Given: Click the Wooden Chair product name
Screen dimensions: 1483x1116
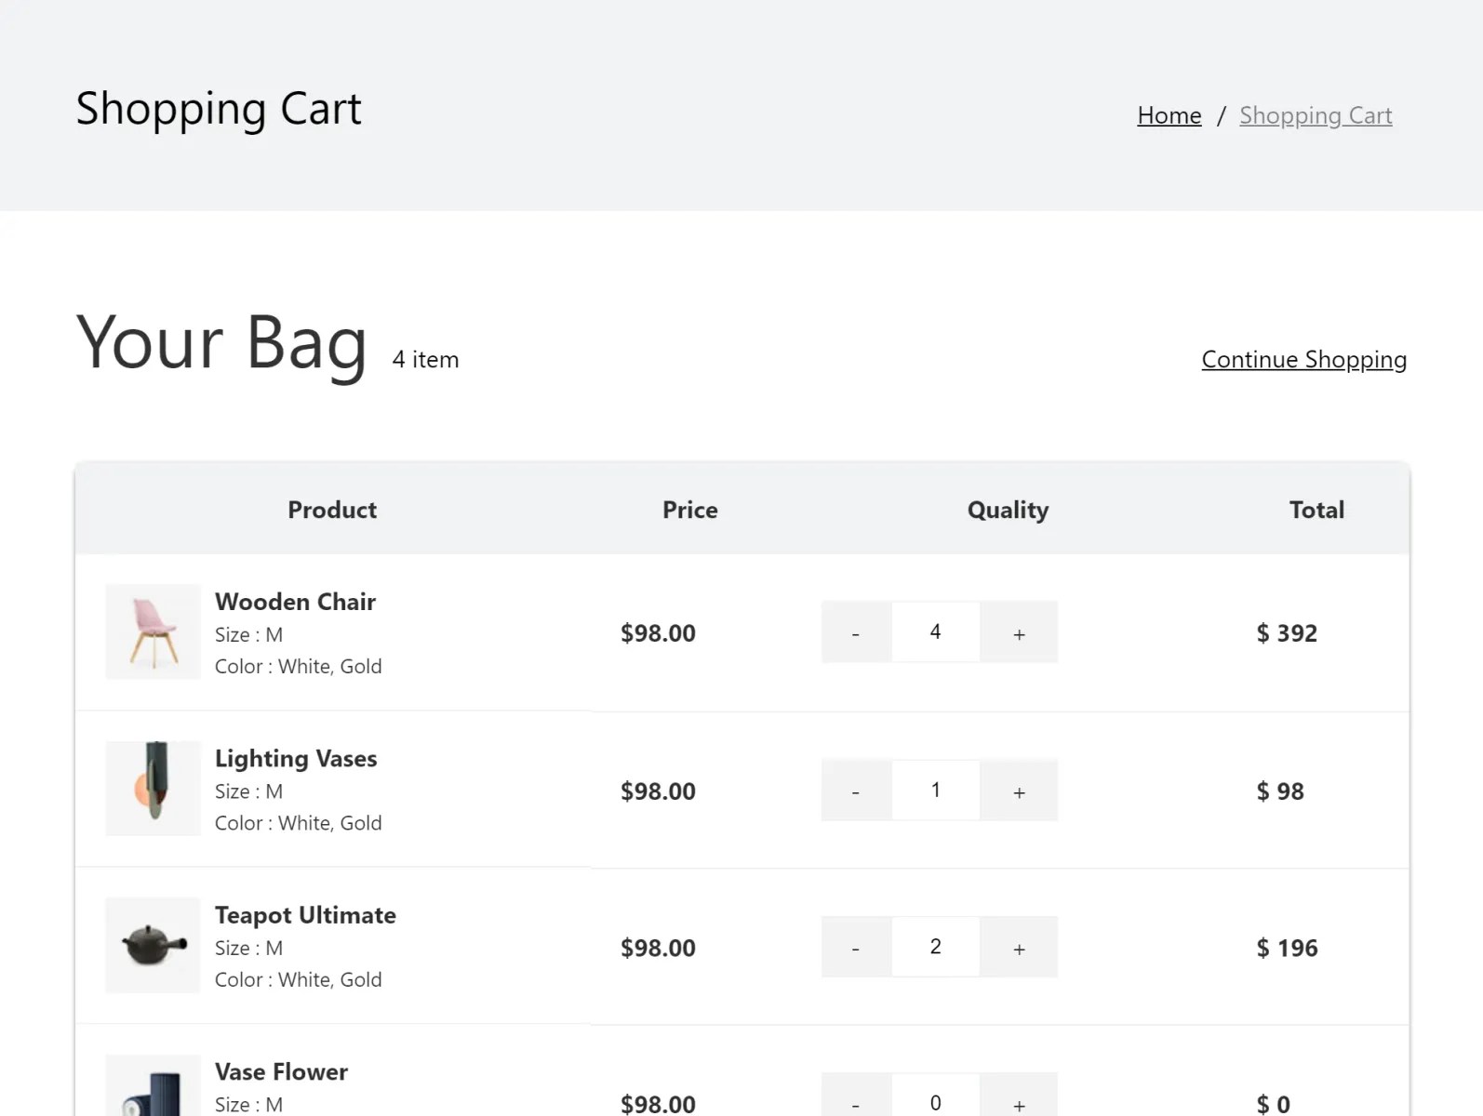Looking at the screenshot, I should pos(295,602).
